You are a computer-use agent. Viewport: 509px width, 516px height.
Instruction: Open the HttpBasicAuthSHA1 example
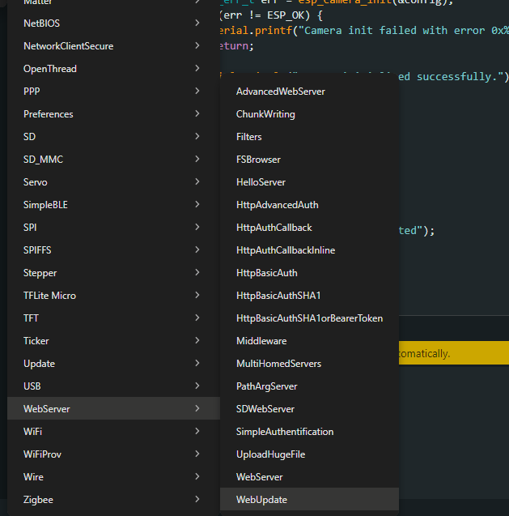pos(309,296)
